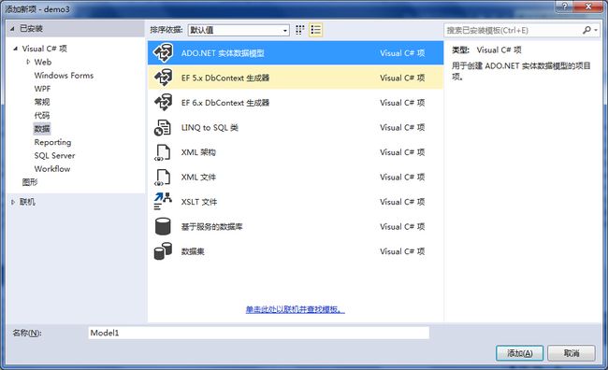Click the 已安装 header label
The image size is (608, 370).
tap(31, 28)
